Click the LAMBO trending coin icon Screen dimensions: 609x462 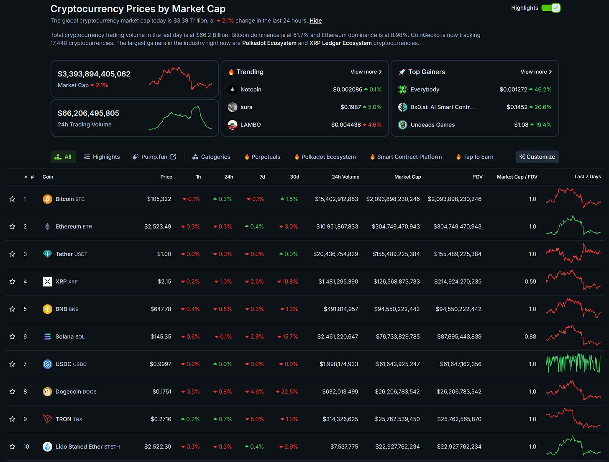click(233, 125)
